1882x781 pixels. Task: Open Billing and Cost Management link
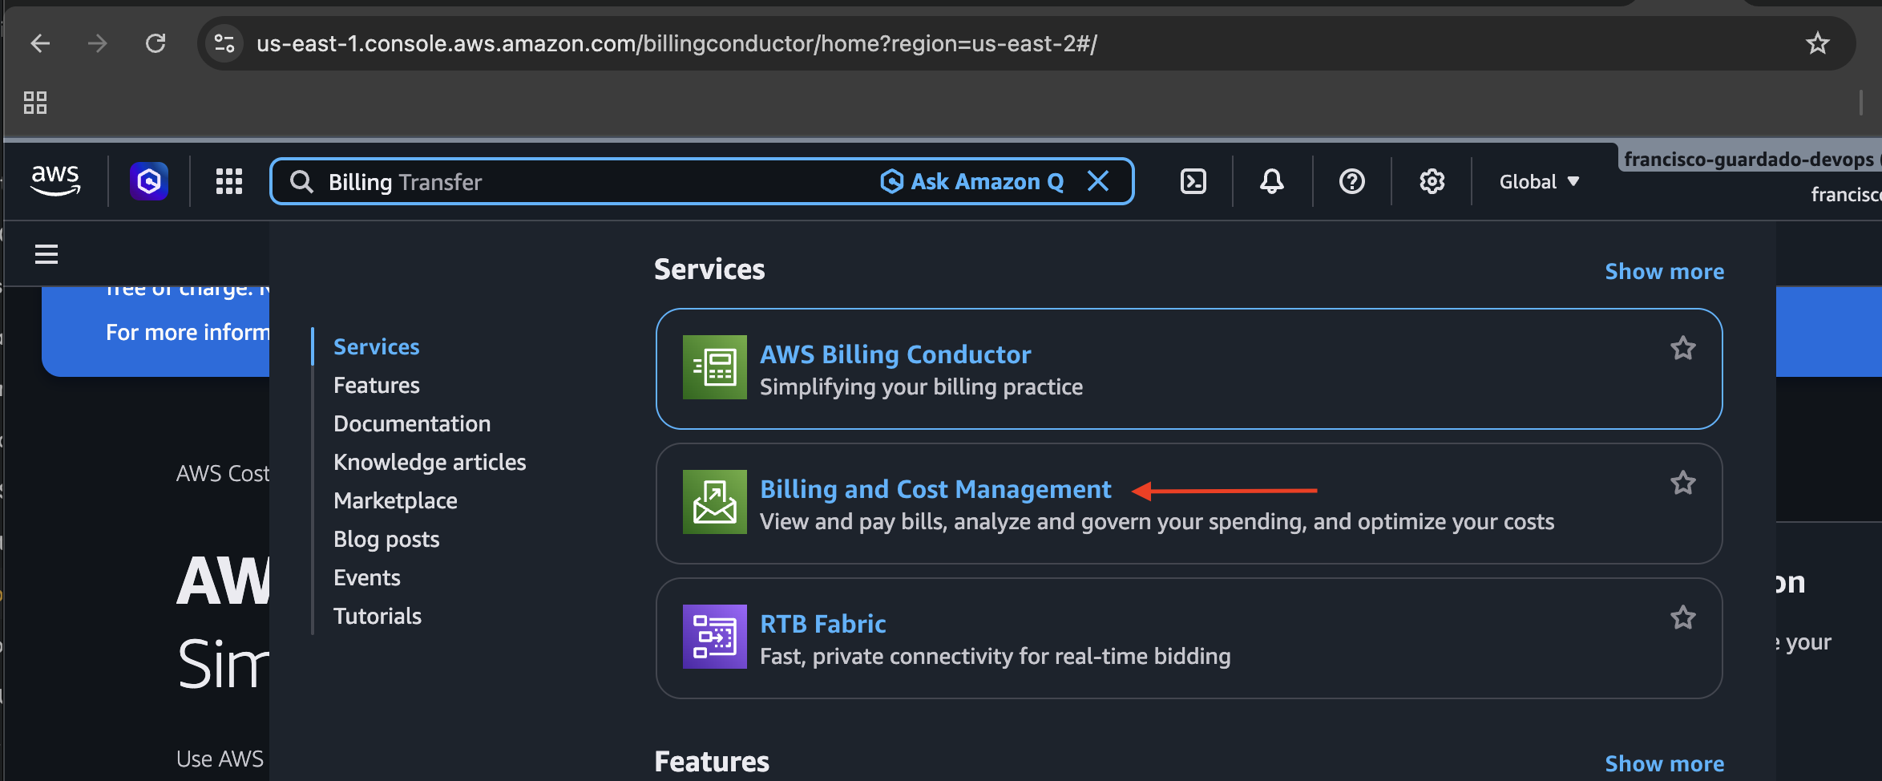click(935, 489)
